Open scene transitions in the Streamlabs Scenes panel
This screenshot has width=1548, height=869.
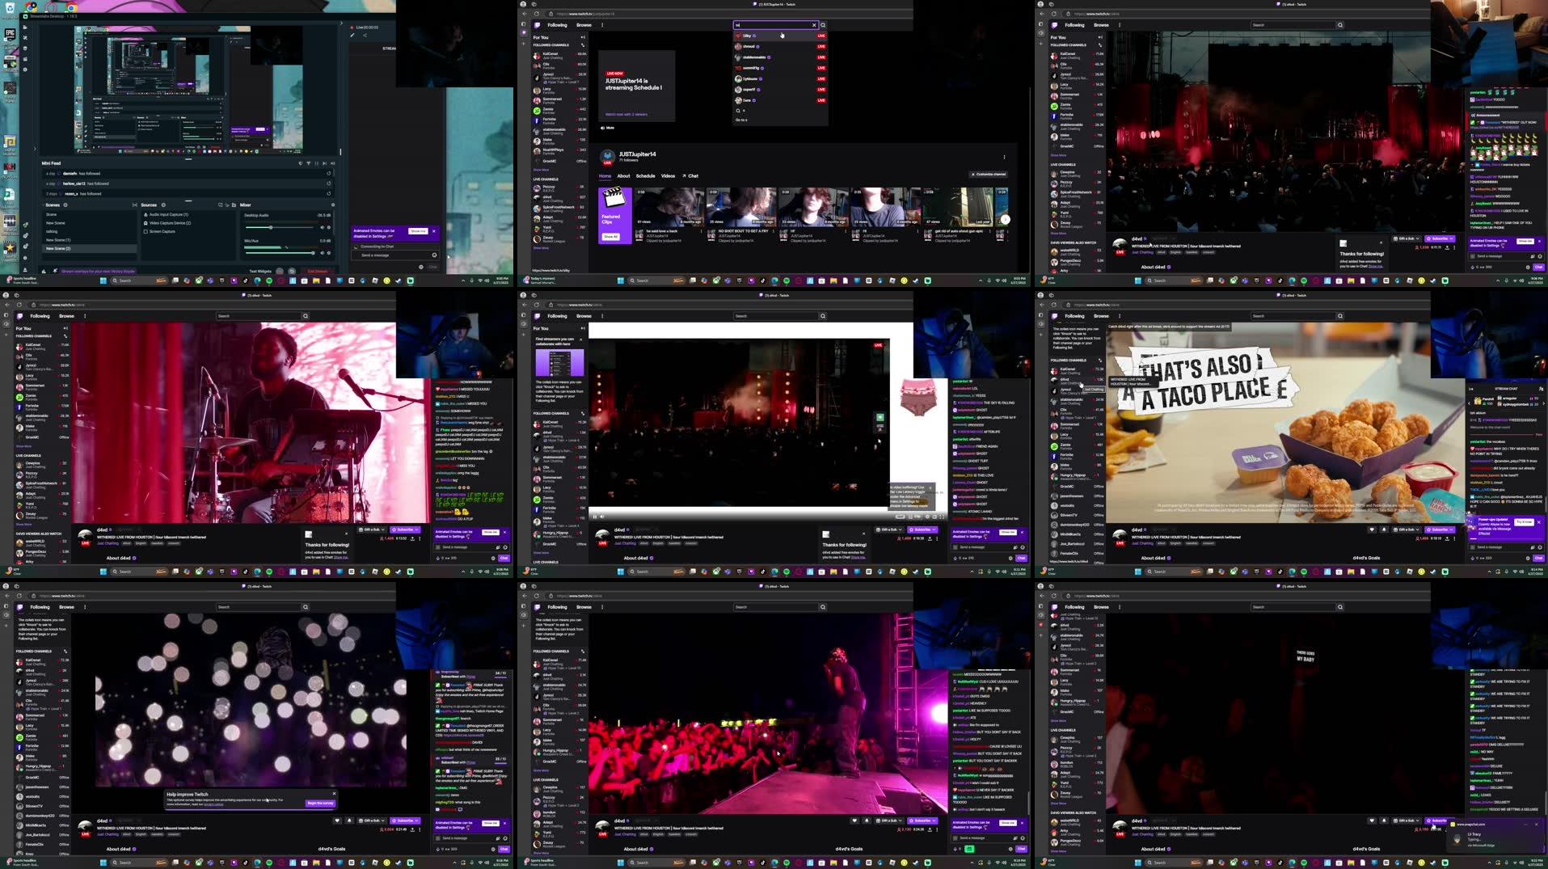[134, 205]
